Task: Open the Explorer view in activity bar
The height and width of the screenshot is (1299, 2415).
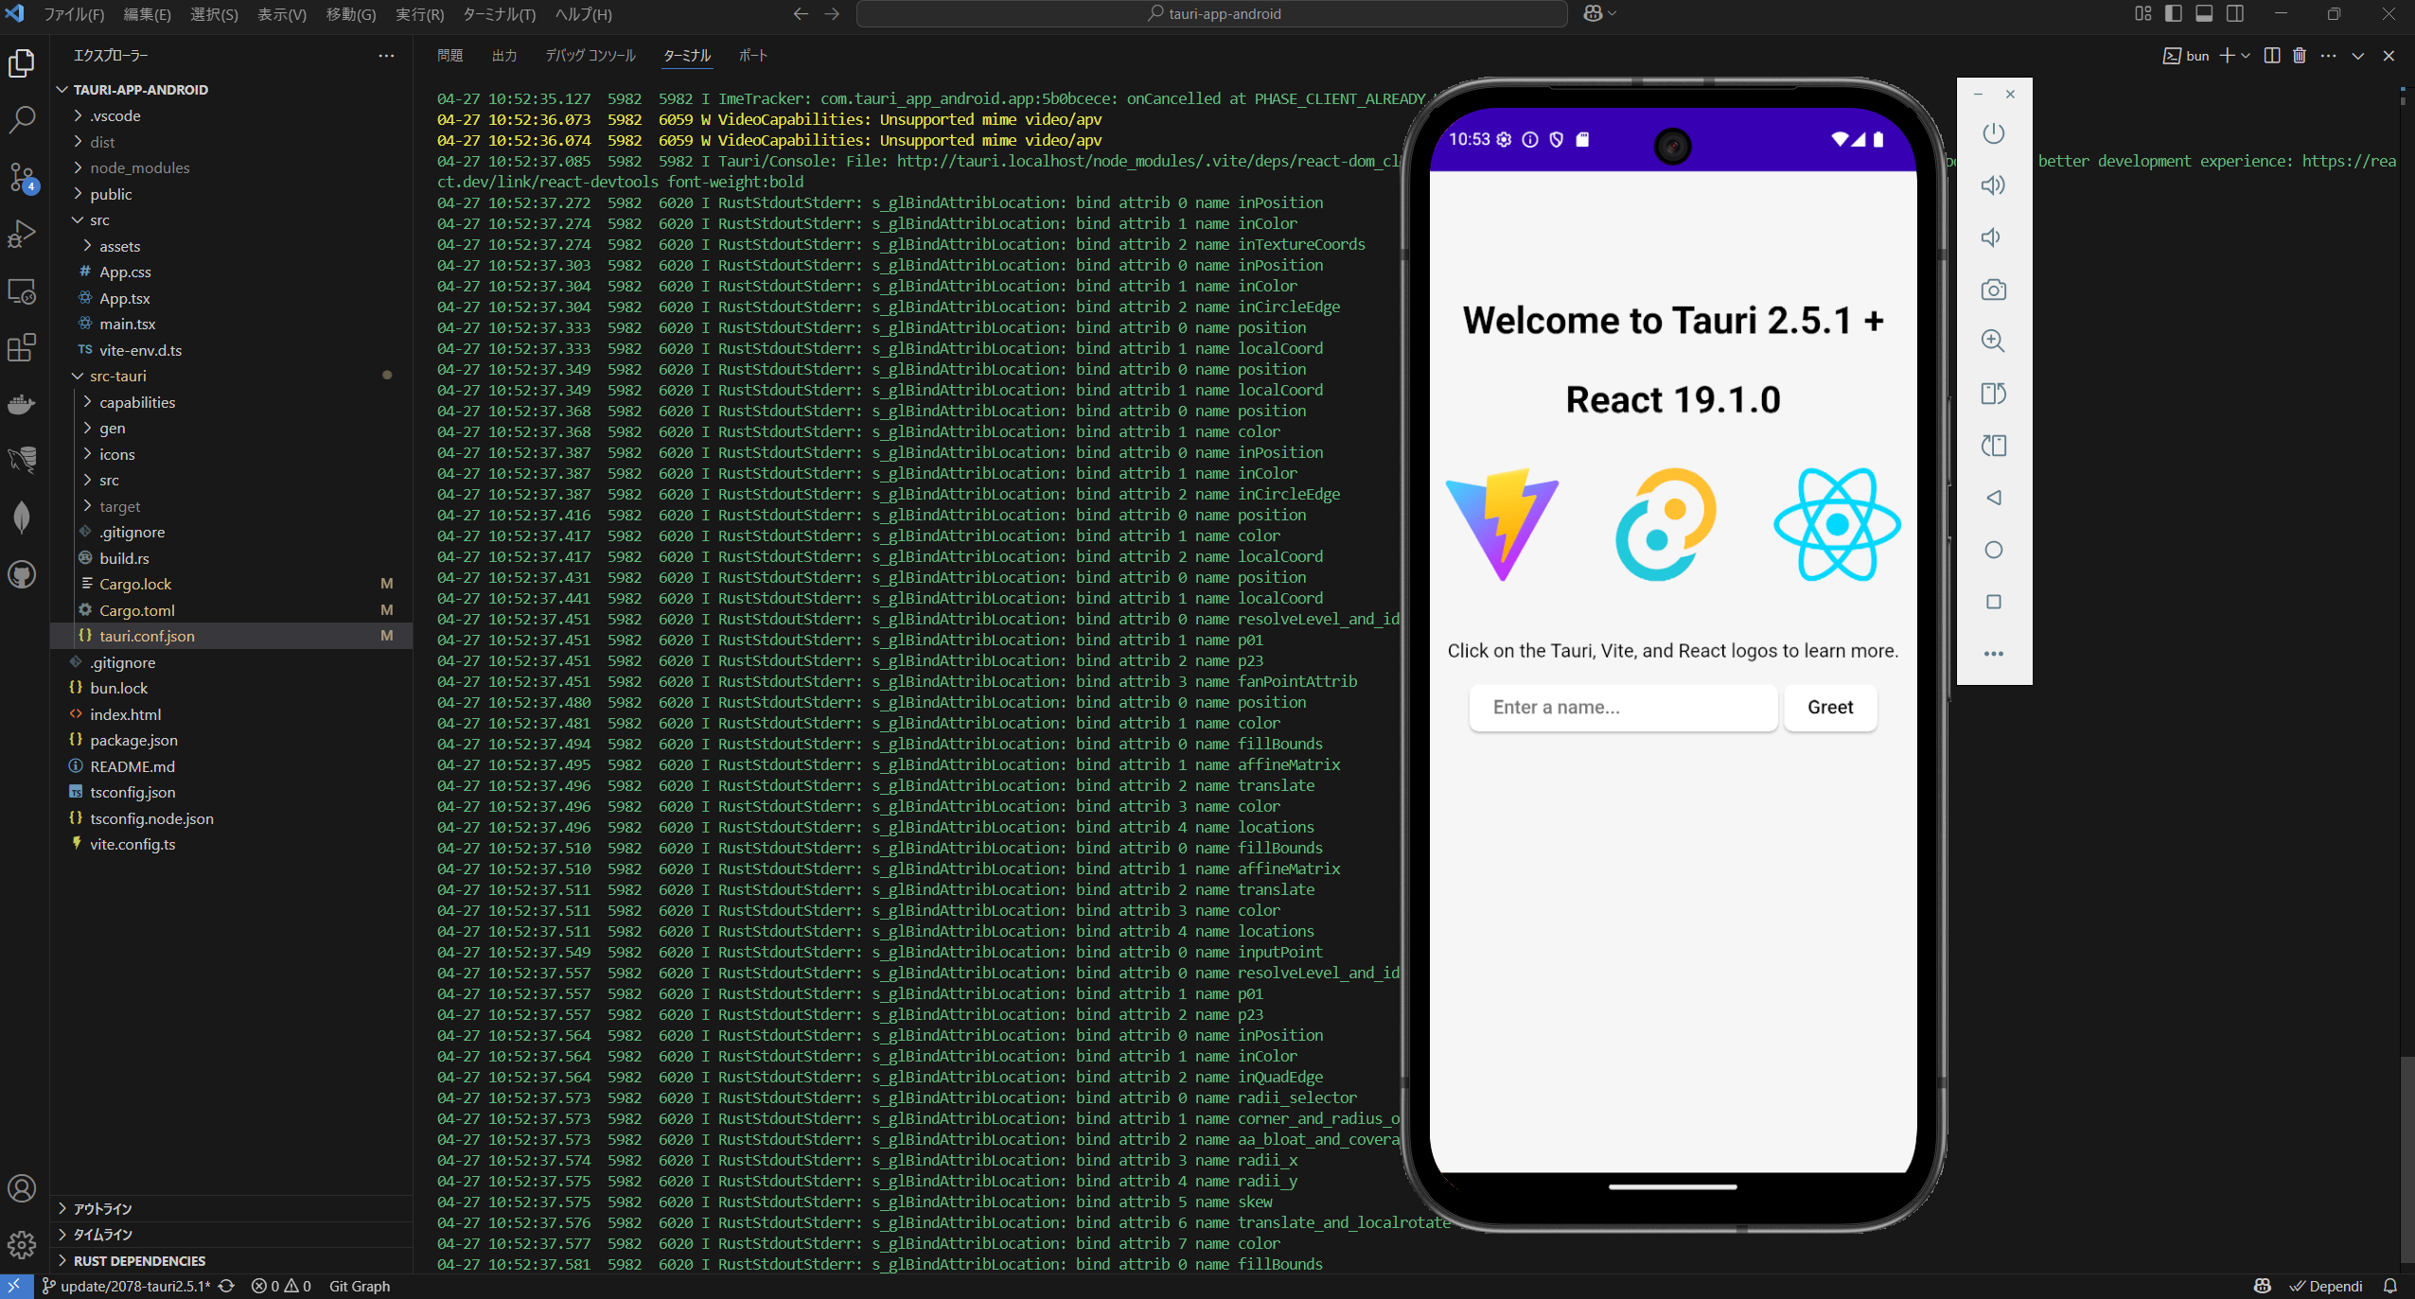Action: click(x=22, y=63)
